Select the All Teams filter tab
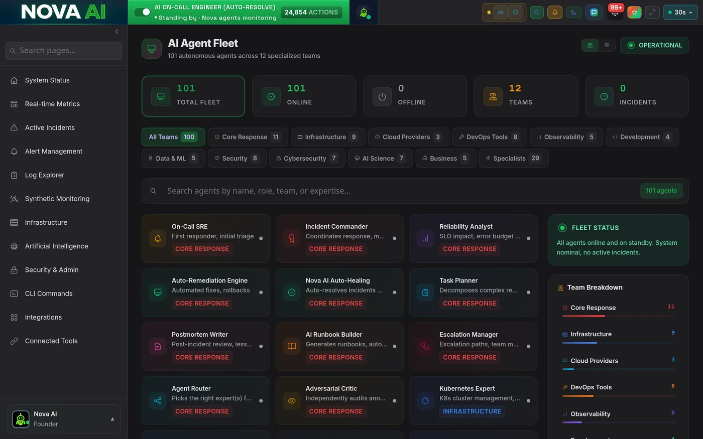 click(x=173, y=137)
